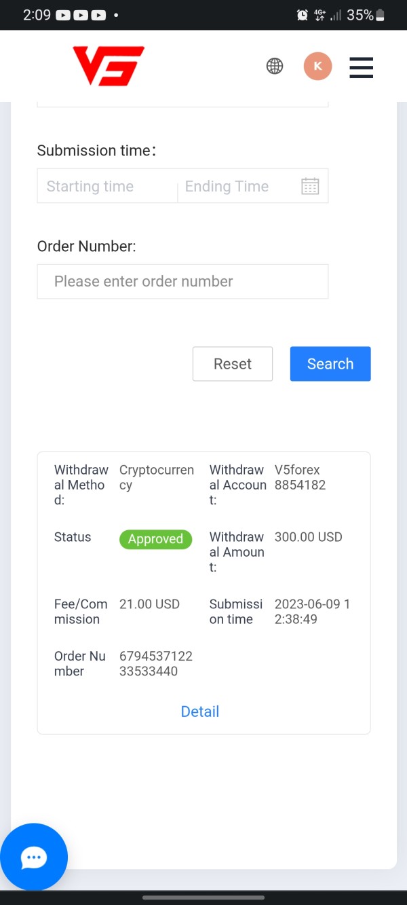407x905 pixels.
Task: Open the globe language selector
Action: pos(275,66)
